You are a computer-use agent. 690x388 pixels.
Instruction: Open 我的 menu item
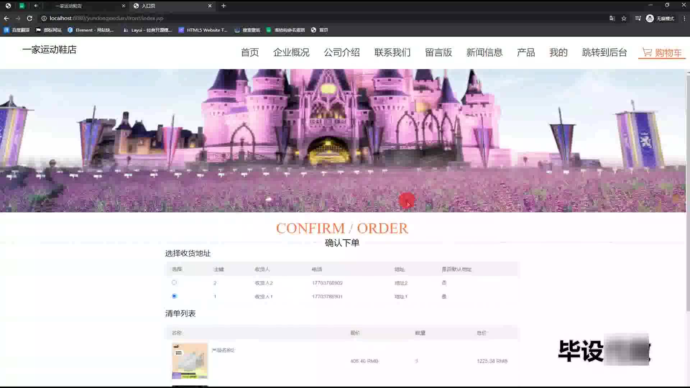point(558,52)
